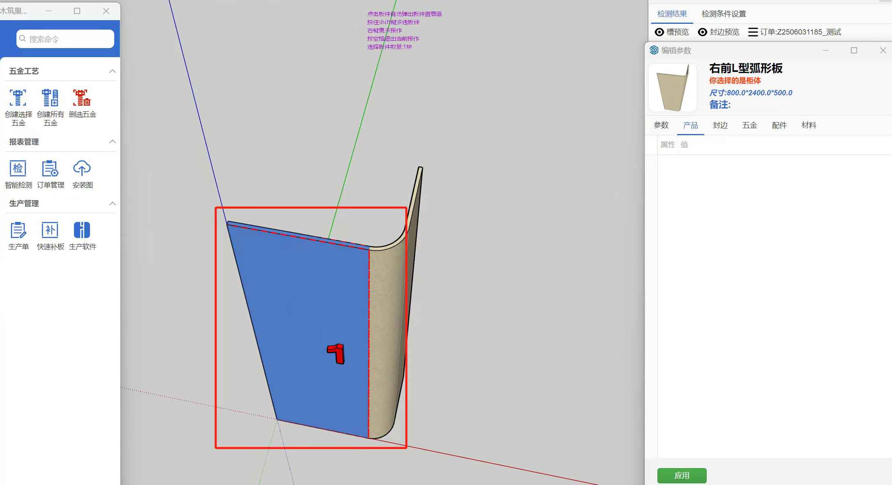
Task: Open the 材料 tab
Action: tap(809, 125)
